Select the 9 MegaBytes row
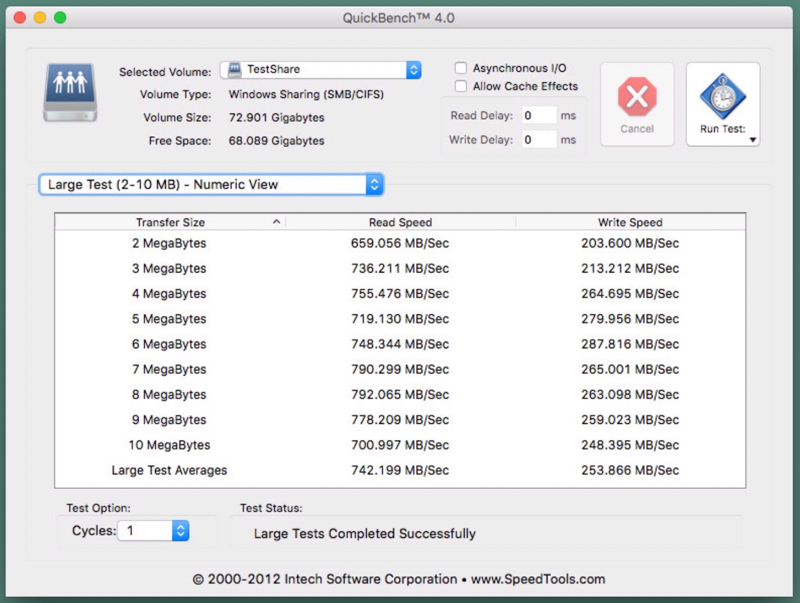Viewport: 800px width, 603px height. coord(400,420)
